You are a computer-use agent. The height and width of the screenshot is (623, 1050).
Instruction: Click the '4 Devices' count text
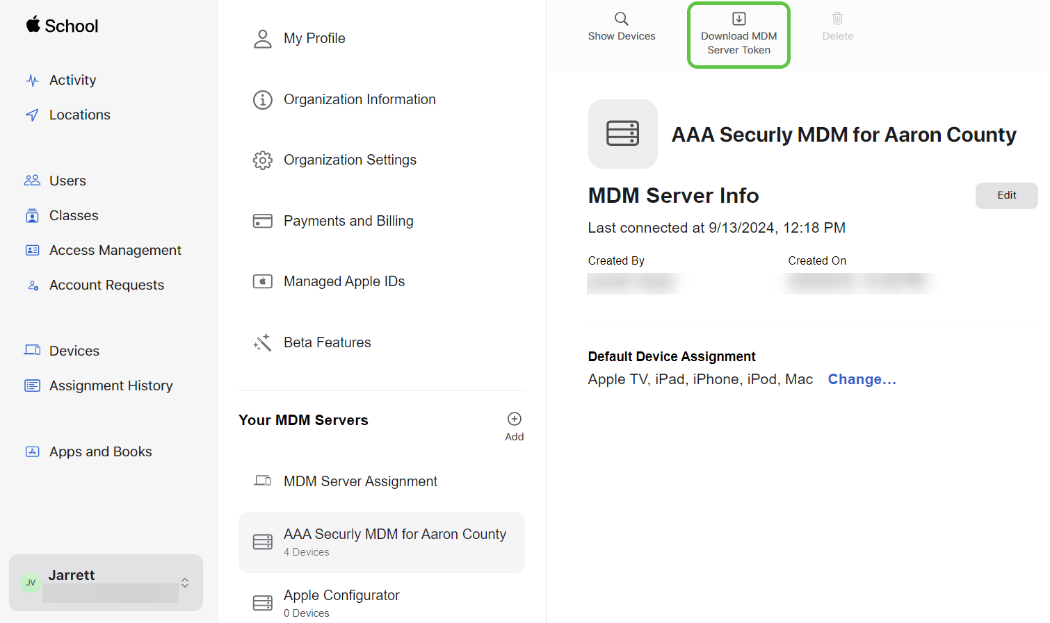[307, 552]
